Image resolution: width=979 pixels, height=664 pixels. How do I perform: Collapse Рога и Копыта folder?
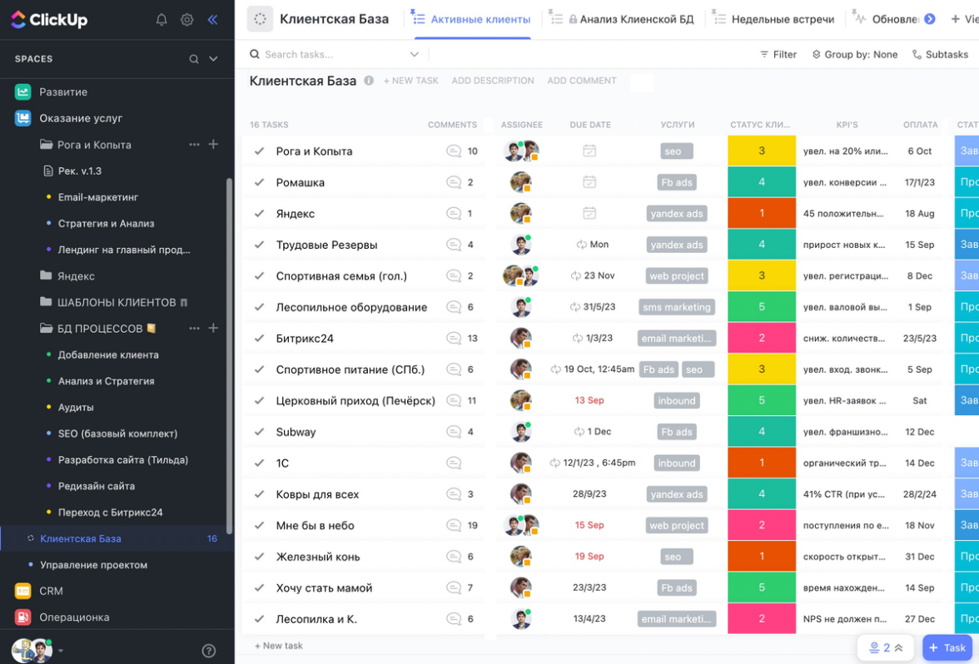point(46,144)
